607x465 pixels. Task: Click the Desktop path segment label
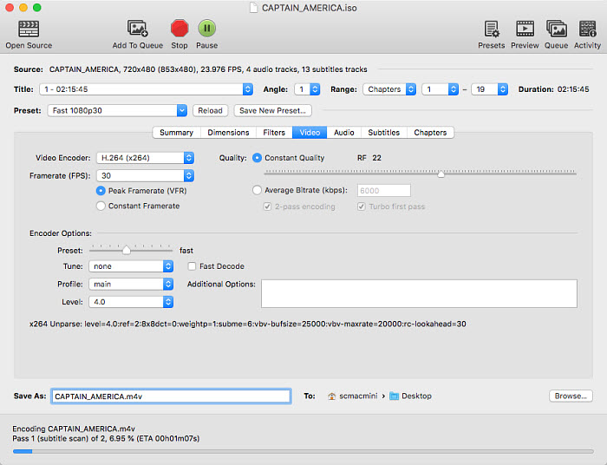tap(416, 396)
